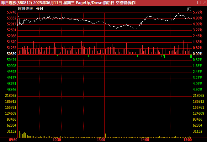Click the red 3.27% percentage label
Image resolution: width=207 pixels, height=142 pixels.
pyautogui.click(x=198, y=30)
